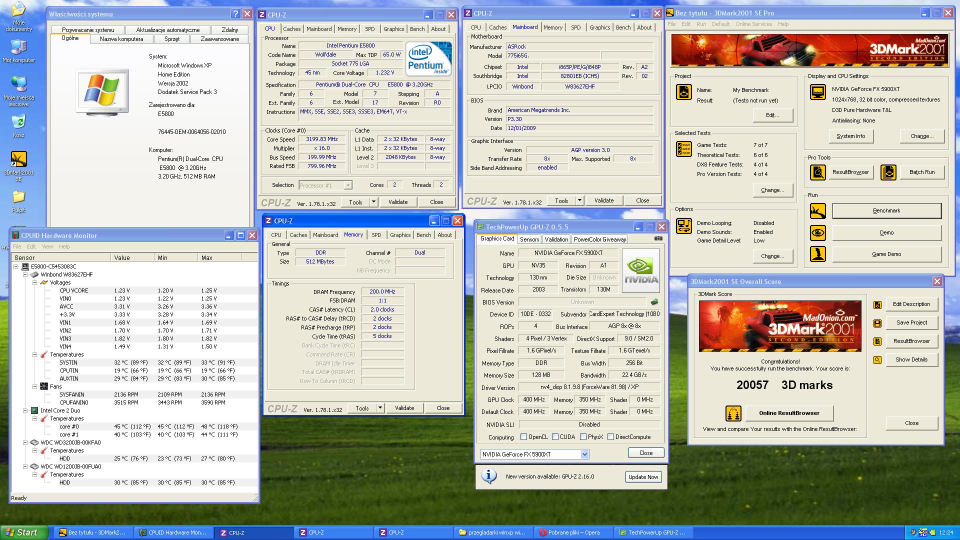The height and width of the screenshot is (540, 960).
Task: Click the Demo eye icon in 3DMark
Action: pyautogui.click(x=818, y=232)
